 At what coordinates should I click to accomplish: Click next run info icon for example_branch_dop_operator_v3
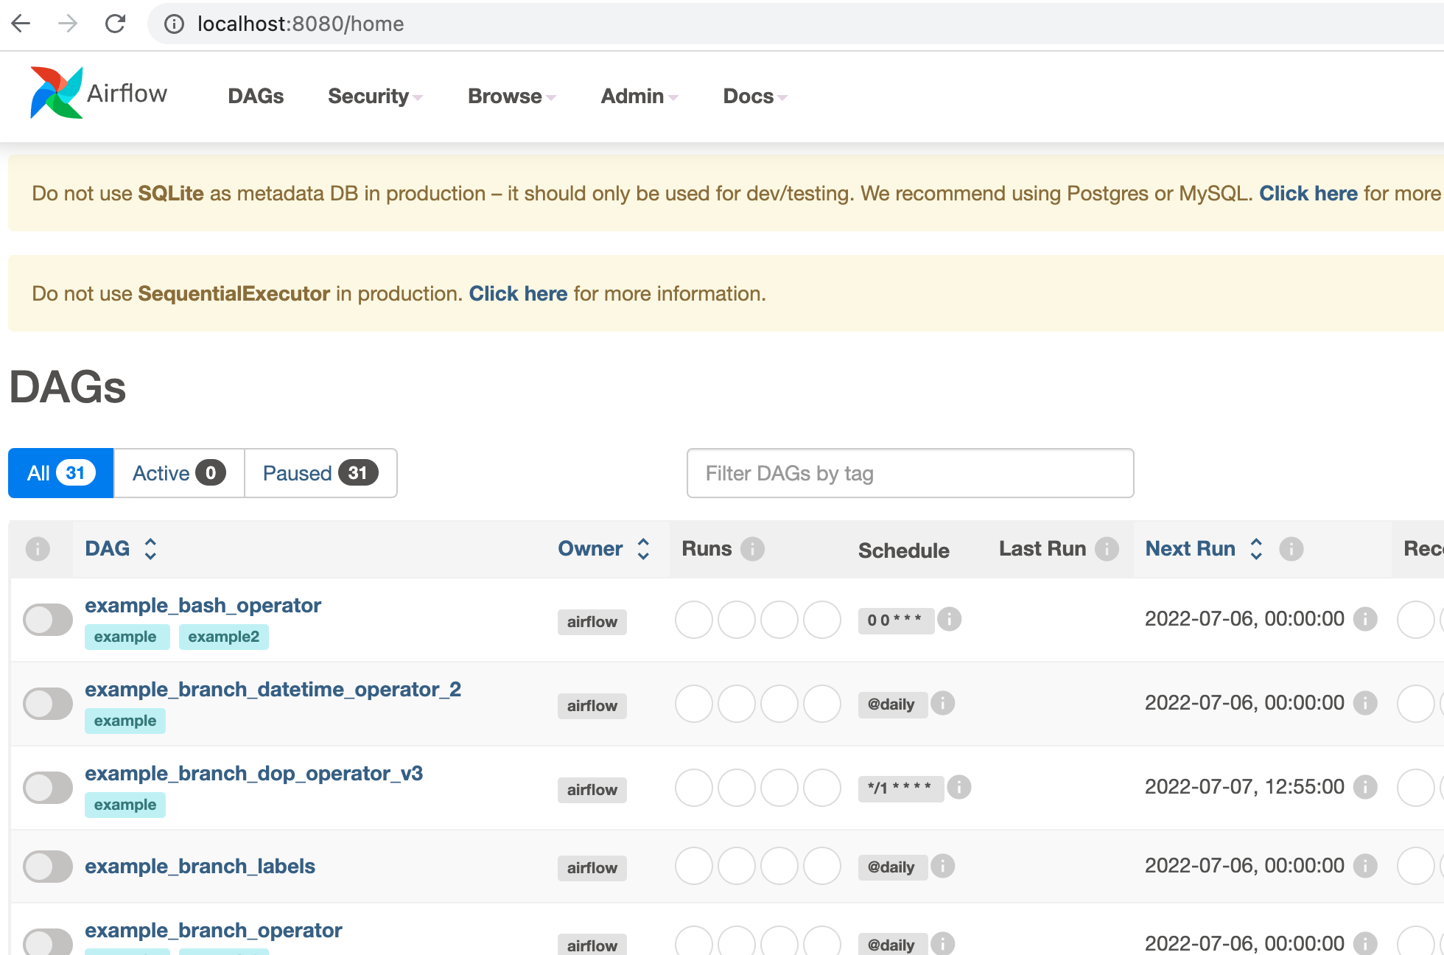click(x=1365, y=787)
